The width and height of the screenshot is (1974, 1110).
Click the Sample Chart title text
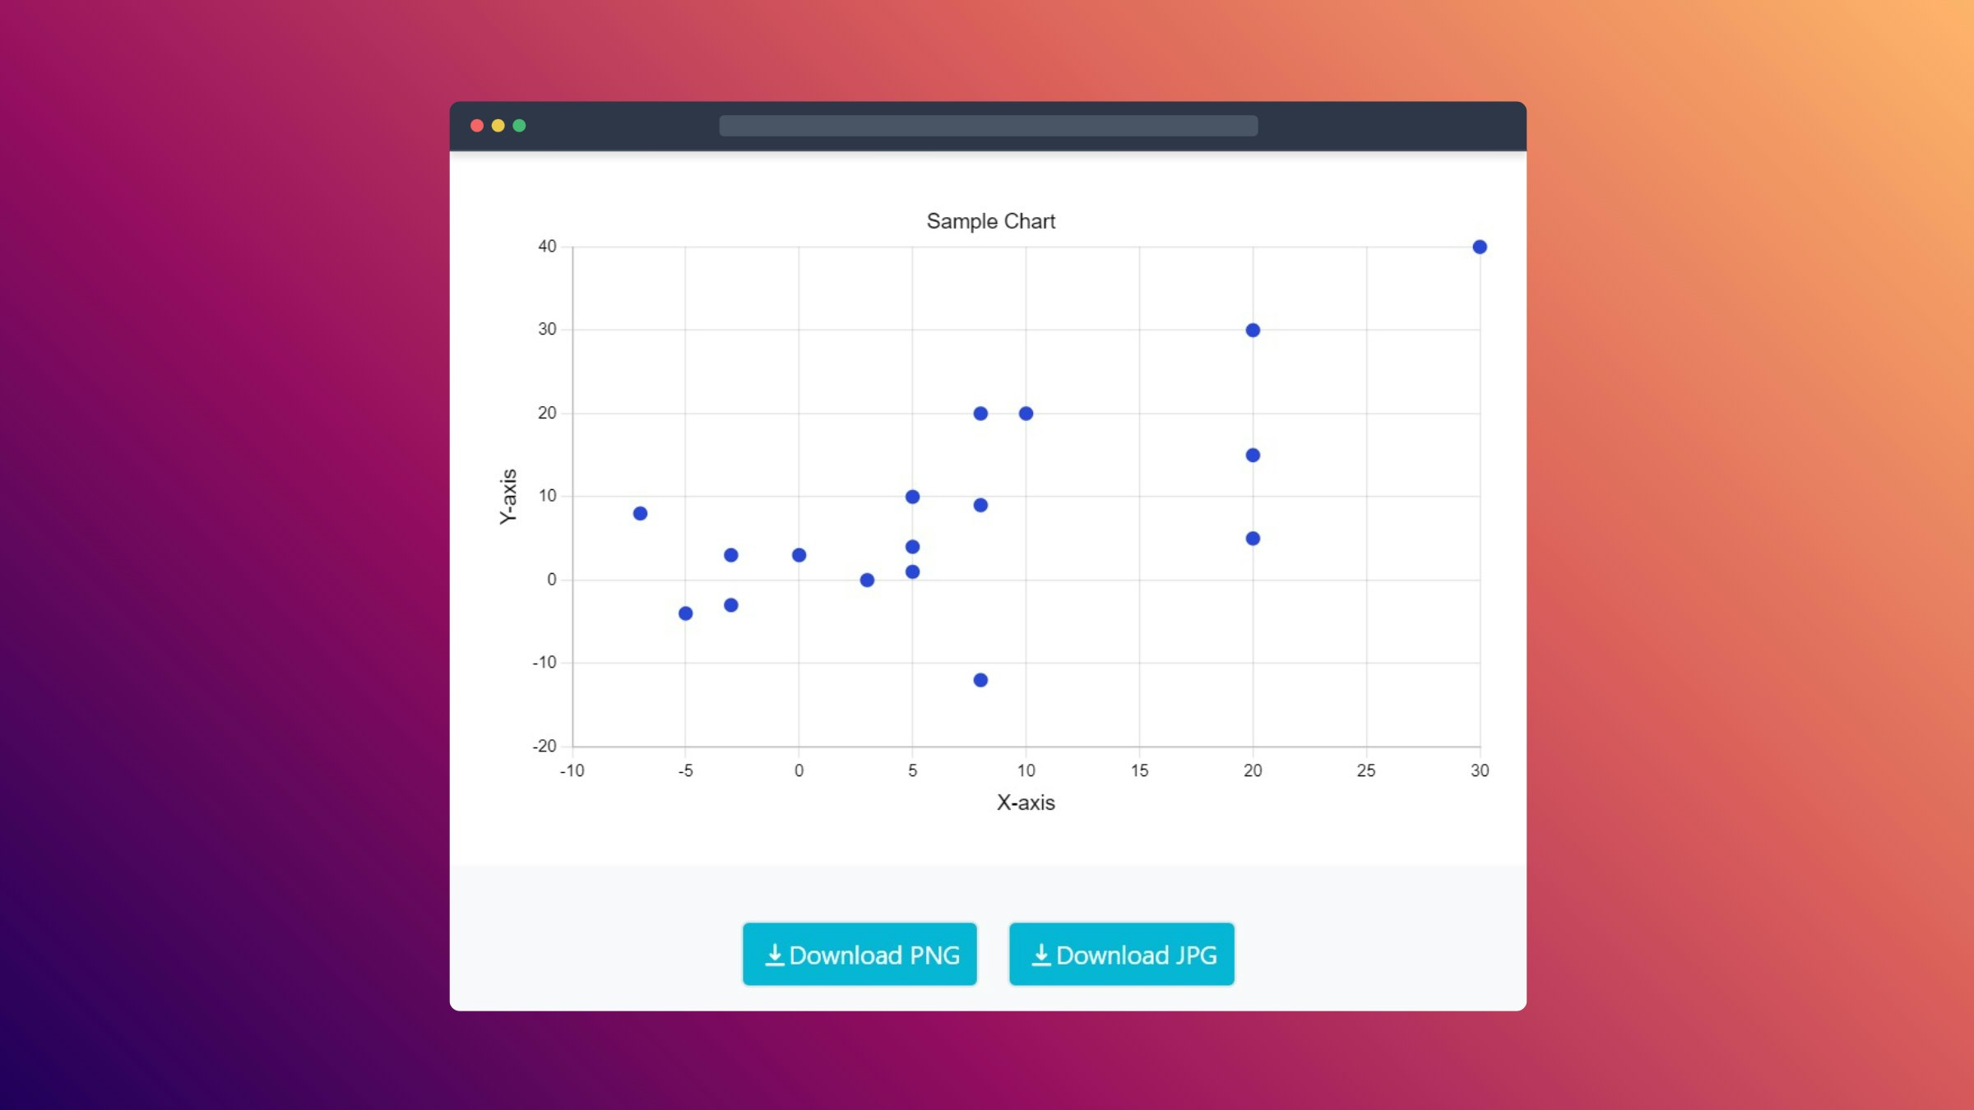click(991, 220)
